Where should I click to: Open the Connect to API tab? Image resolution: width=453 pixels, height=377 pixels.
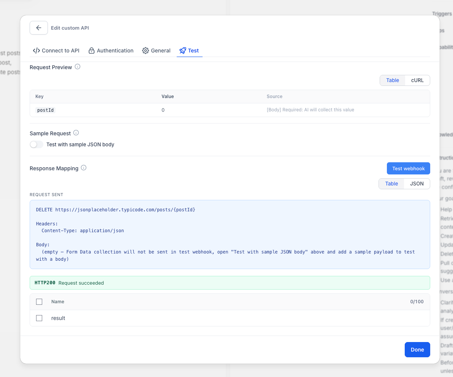pyautogui.click(x=56, y=51)
